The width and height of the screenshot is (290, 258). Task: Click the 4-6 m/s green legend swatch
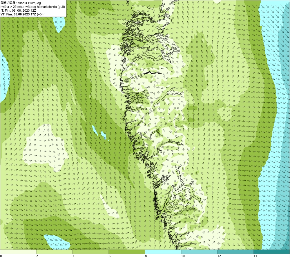pos(90,252)
